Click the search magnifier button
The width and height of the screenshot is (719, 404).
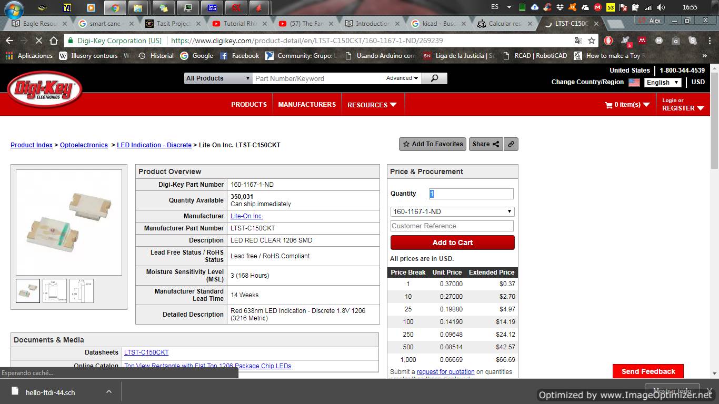434,78
